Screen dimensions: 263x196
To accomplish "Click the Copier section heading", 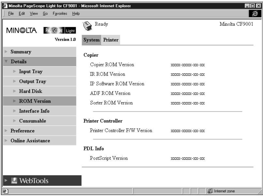I will click(x=91, y=55).
